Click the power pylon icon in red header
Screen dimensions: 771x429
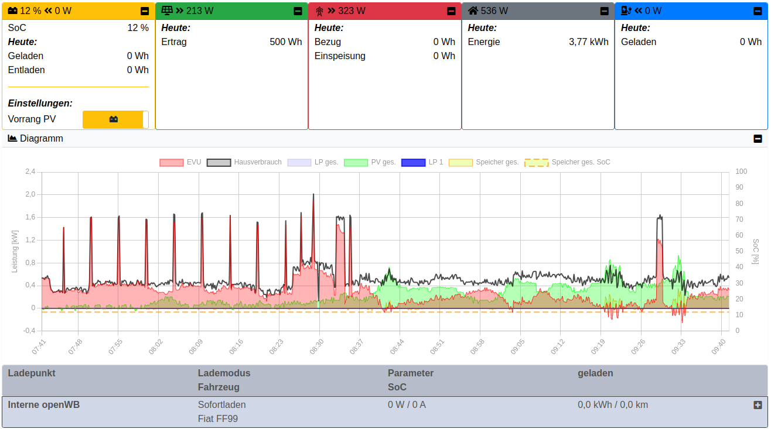319,11
